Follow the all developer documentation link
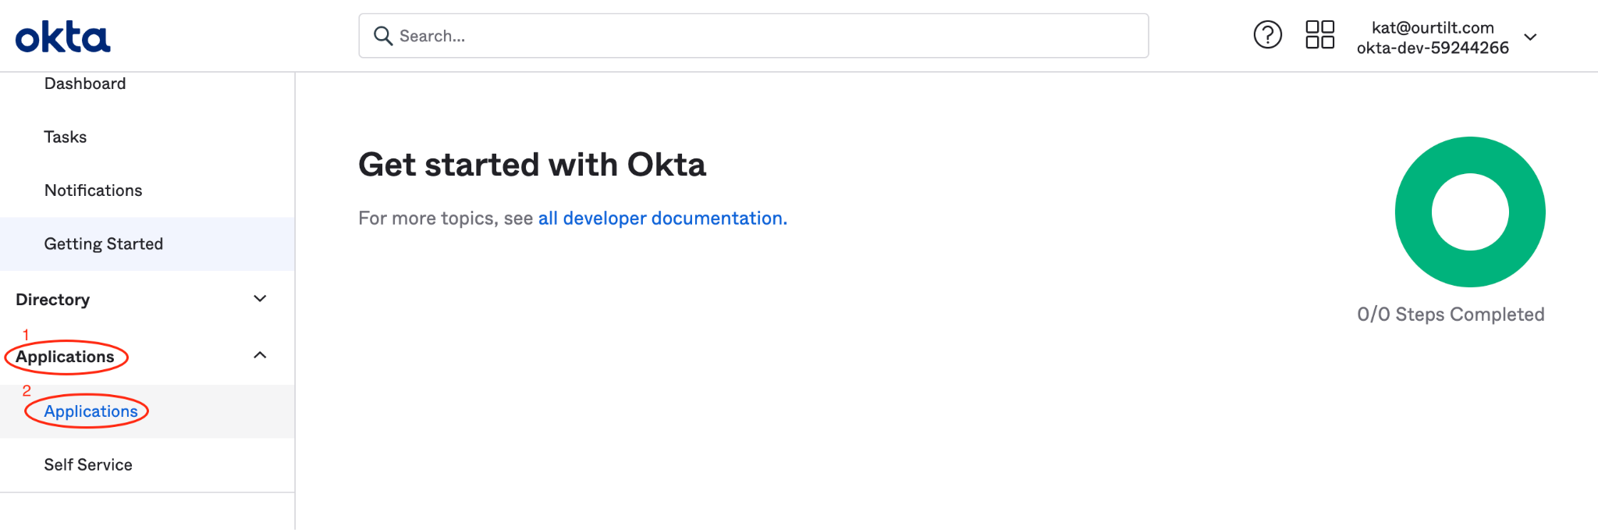 tap(662, 219)
